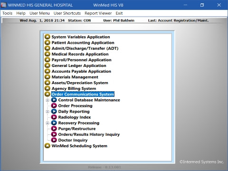The height and width of the screenshot is (171, 228).
Task: Click the Order Communications System gold icon
Action: [47, 94]
